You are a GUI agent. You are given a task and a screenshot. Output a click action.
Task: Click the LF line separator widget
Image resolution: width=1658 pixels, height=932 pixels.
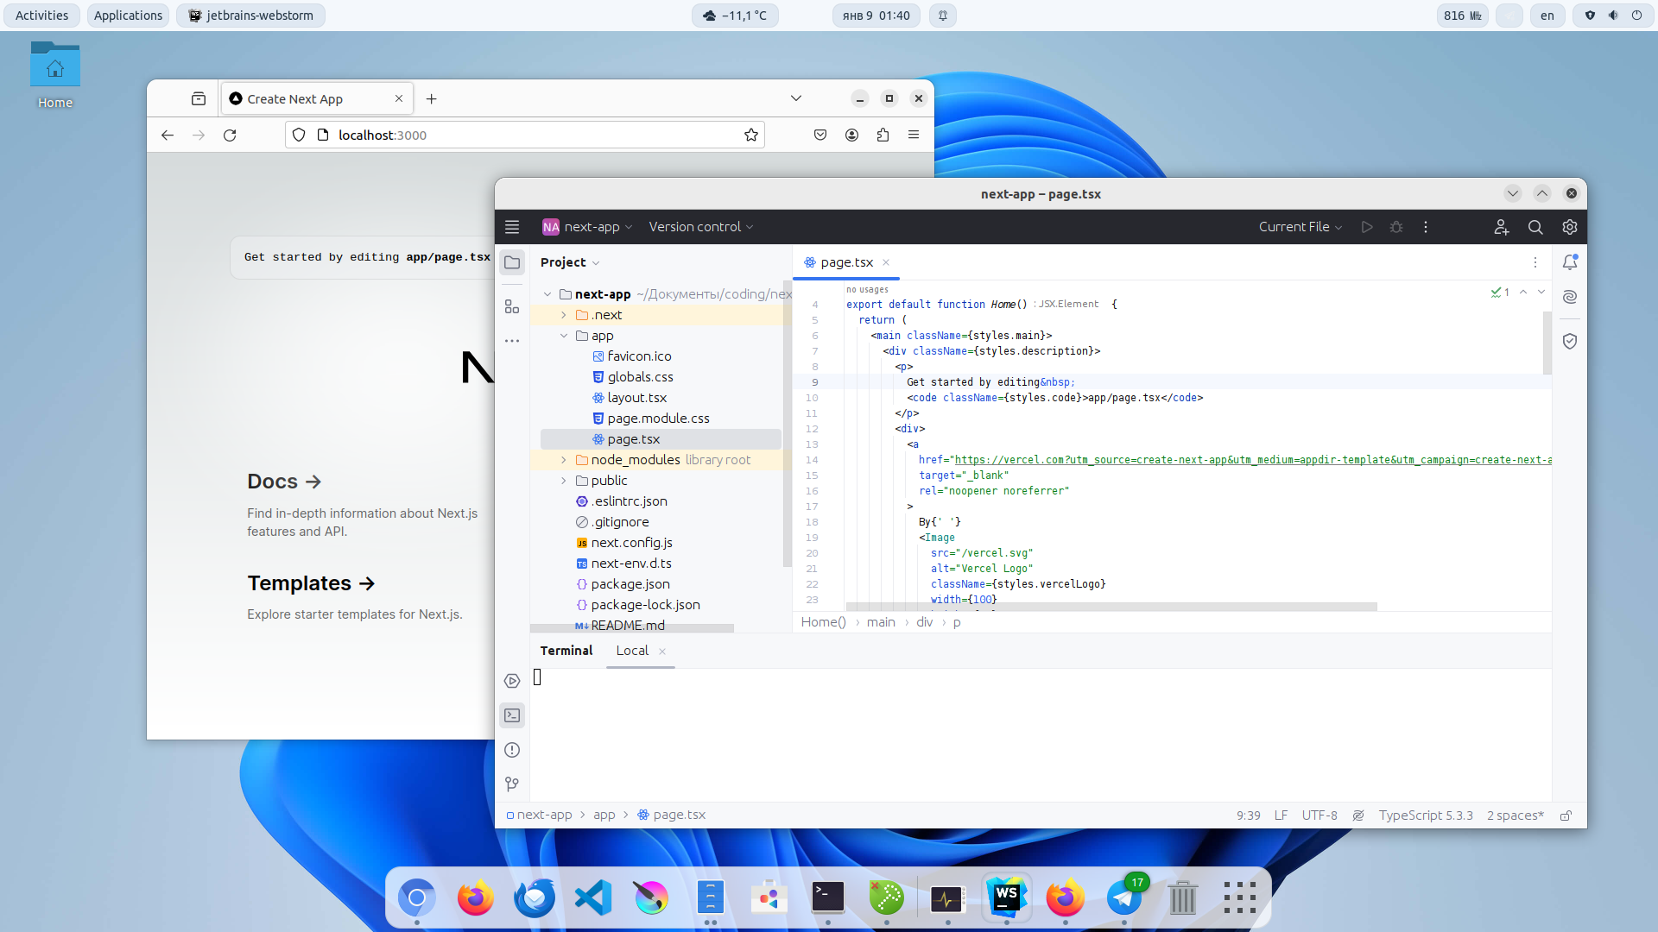[1281, 815]
